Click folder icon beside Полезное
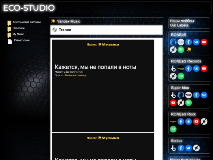This screenshot has width=213, height=160. [x=9, y=29]
